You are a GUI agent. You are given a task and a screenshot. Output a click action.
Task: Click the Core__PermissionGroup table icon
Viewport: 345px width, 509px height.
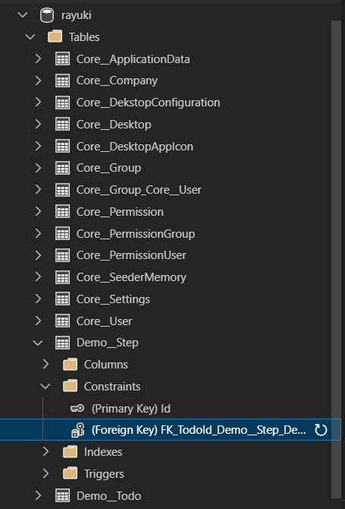[62, 234]
